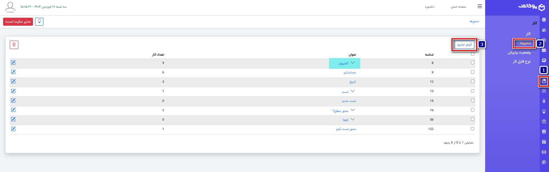Click the light bulb icon in header
549x172 pixels.
(x=39, y=22)
